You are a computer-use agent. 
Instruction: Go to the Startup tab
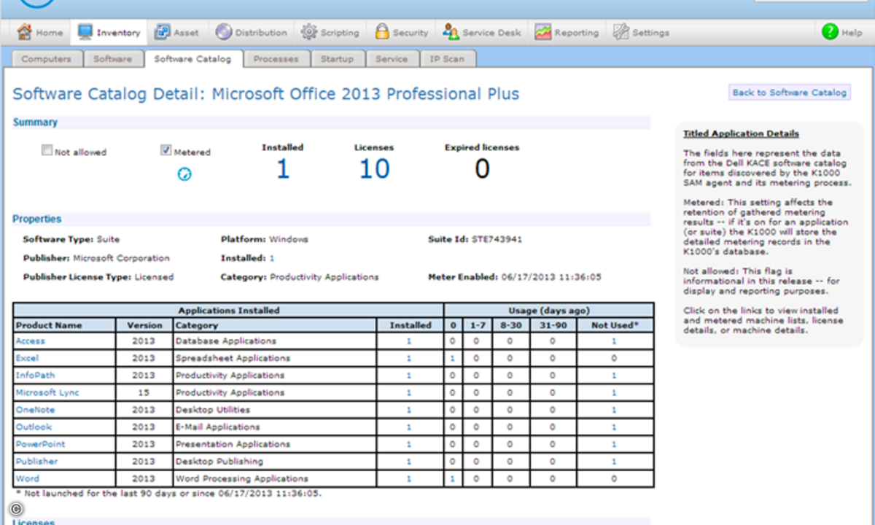337,59
